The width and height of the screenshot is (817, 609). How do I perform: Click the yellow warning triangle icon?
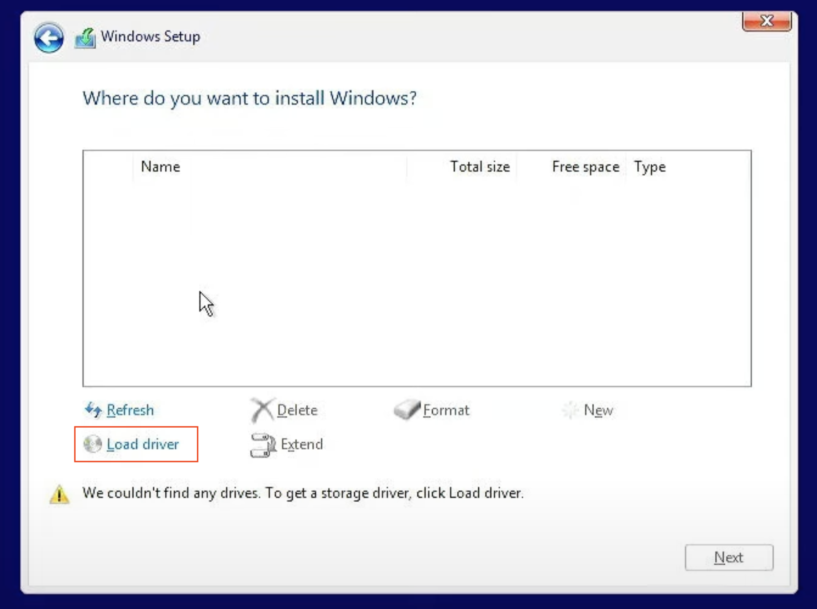click(59, 494)
